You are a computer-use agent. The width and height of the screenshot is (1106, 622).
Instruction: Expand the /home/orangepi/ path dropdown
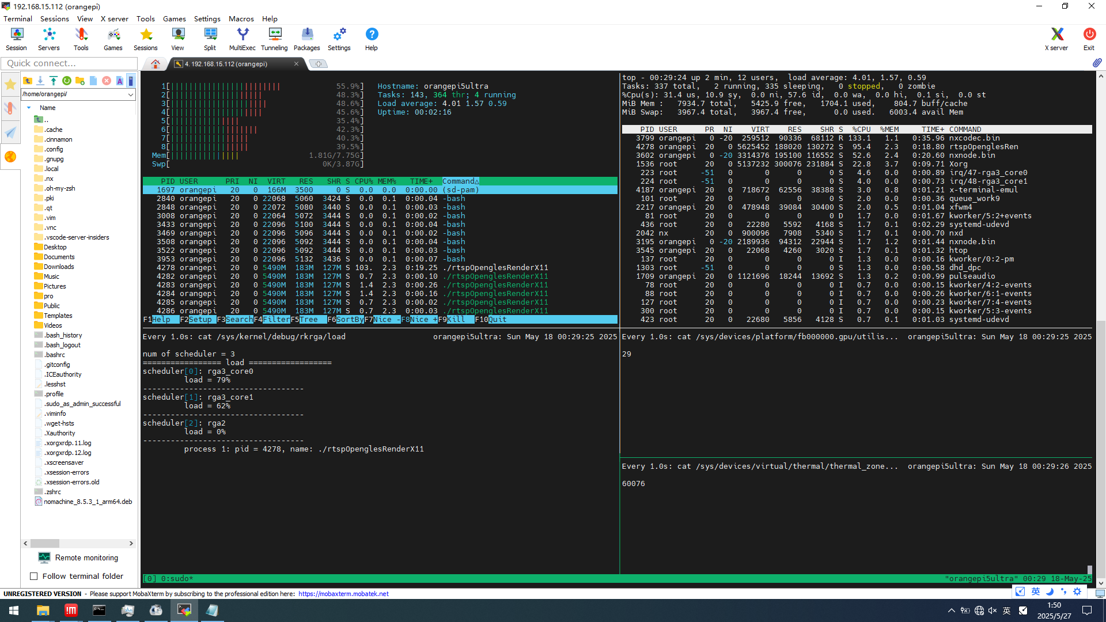[131, 94]
